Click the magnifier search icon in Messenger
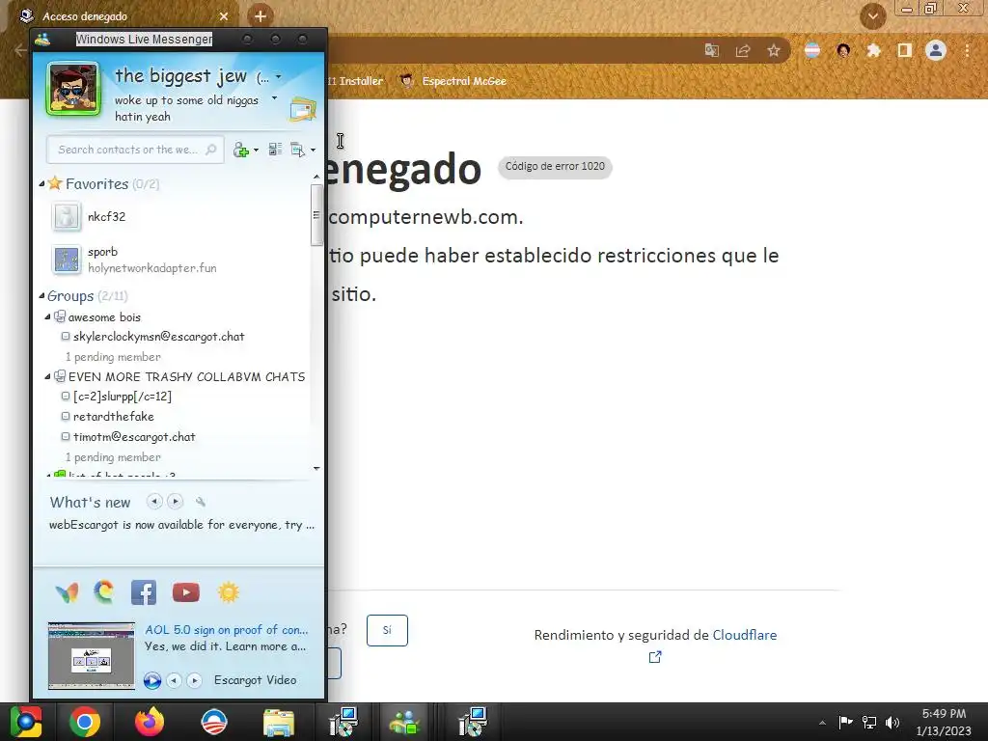The height and width of the screenshot is (741, 988). (x=211, y=150)
